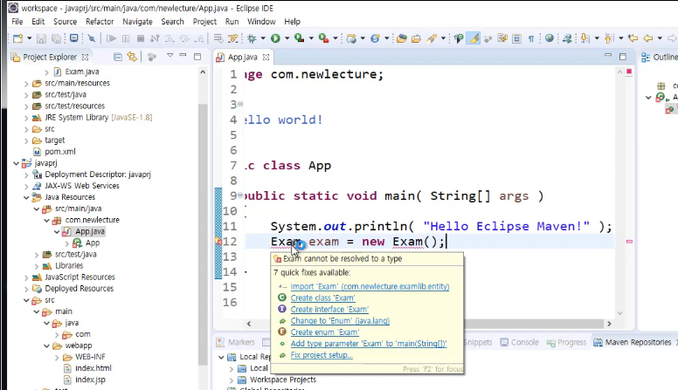The image size is (678, 390).
Task: Click the Resume debug icon
Action: click(x=111, y=38)
